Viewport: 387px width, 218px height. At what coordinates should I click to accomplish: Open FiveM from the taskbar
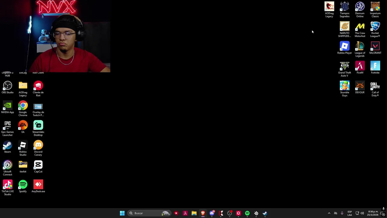click(185, 213)
